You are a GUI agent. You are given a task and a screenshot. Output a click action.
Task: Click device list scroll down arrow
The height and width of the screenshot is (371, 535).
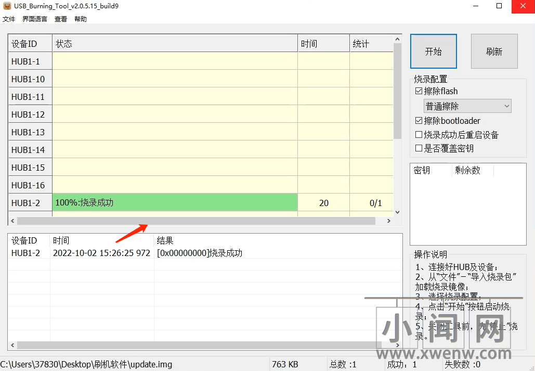(398, 212)
